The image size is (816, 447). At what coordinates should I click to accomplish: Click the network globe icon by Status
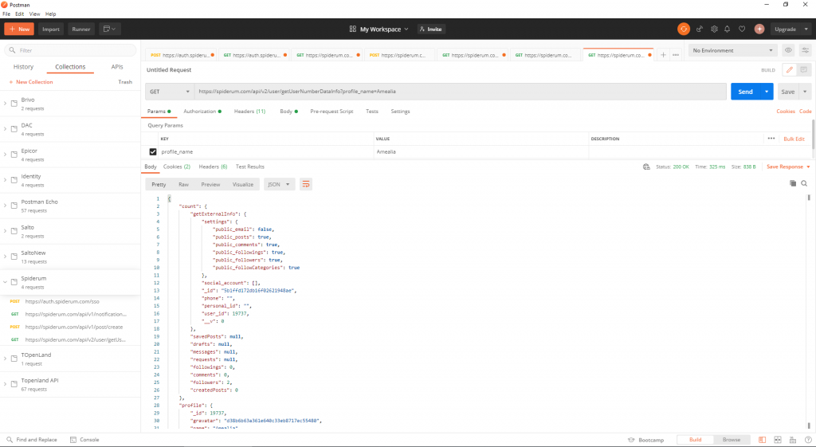pos(646,167)
